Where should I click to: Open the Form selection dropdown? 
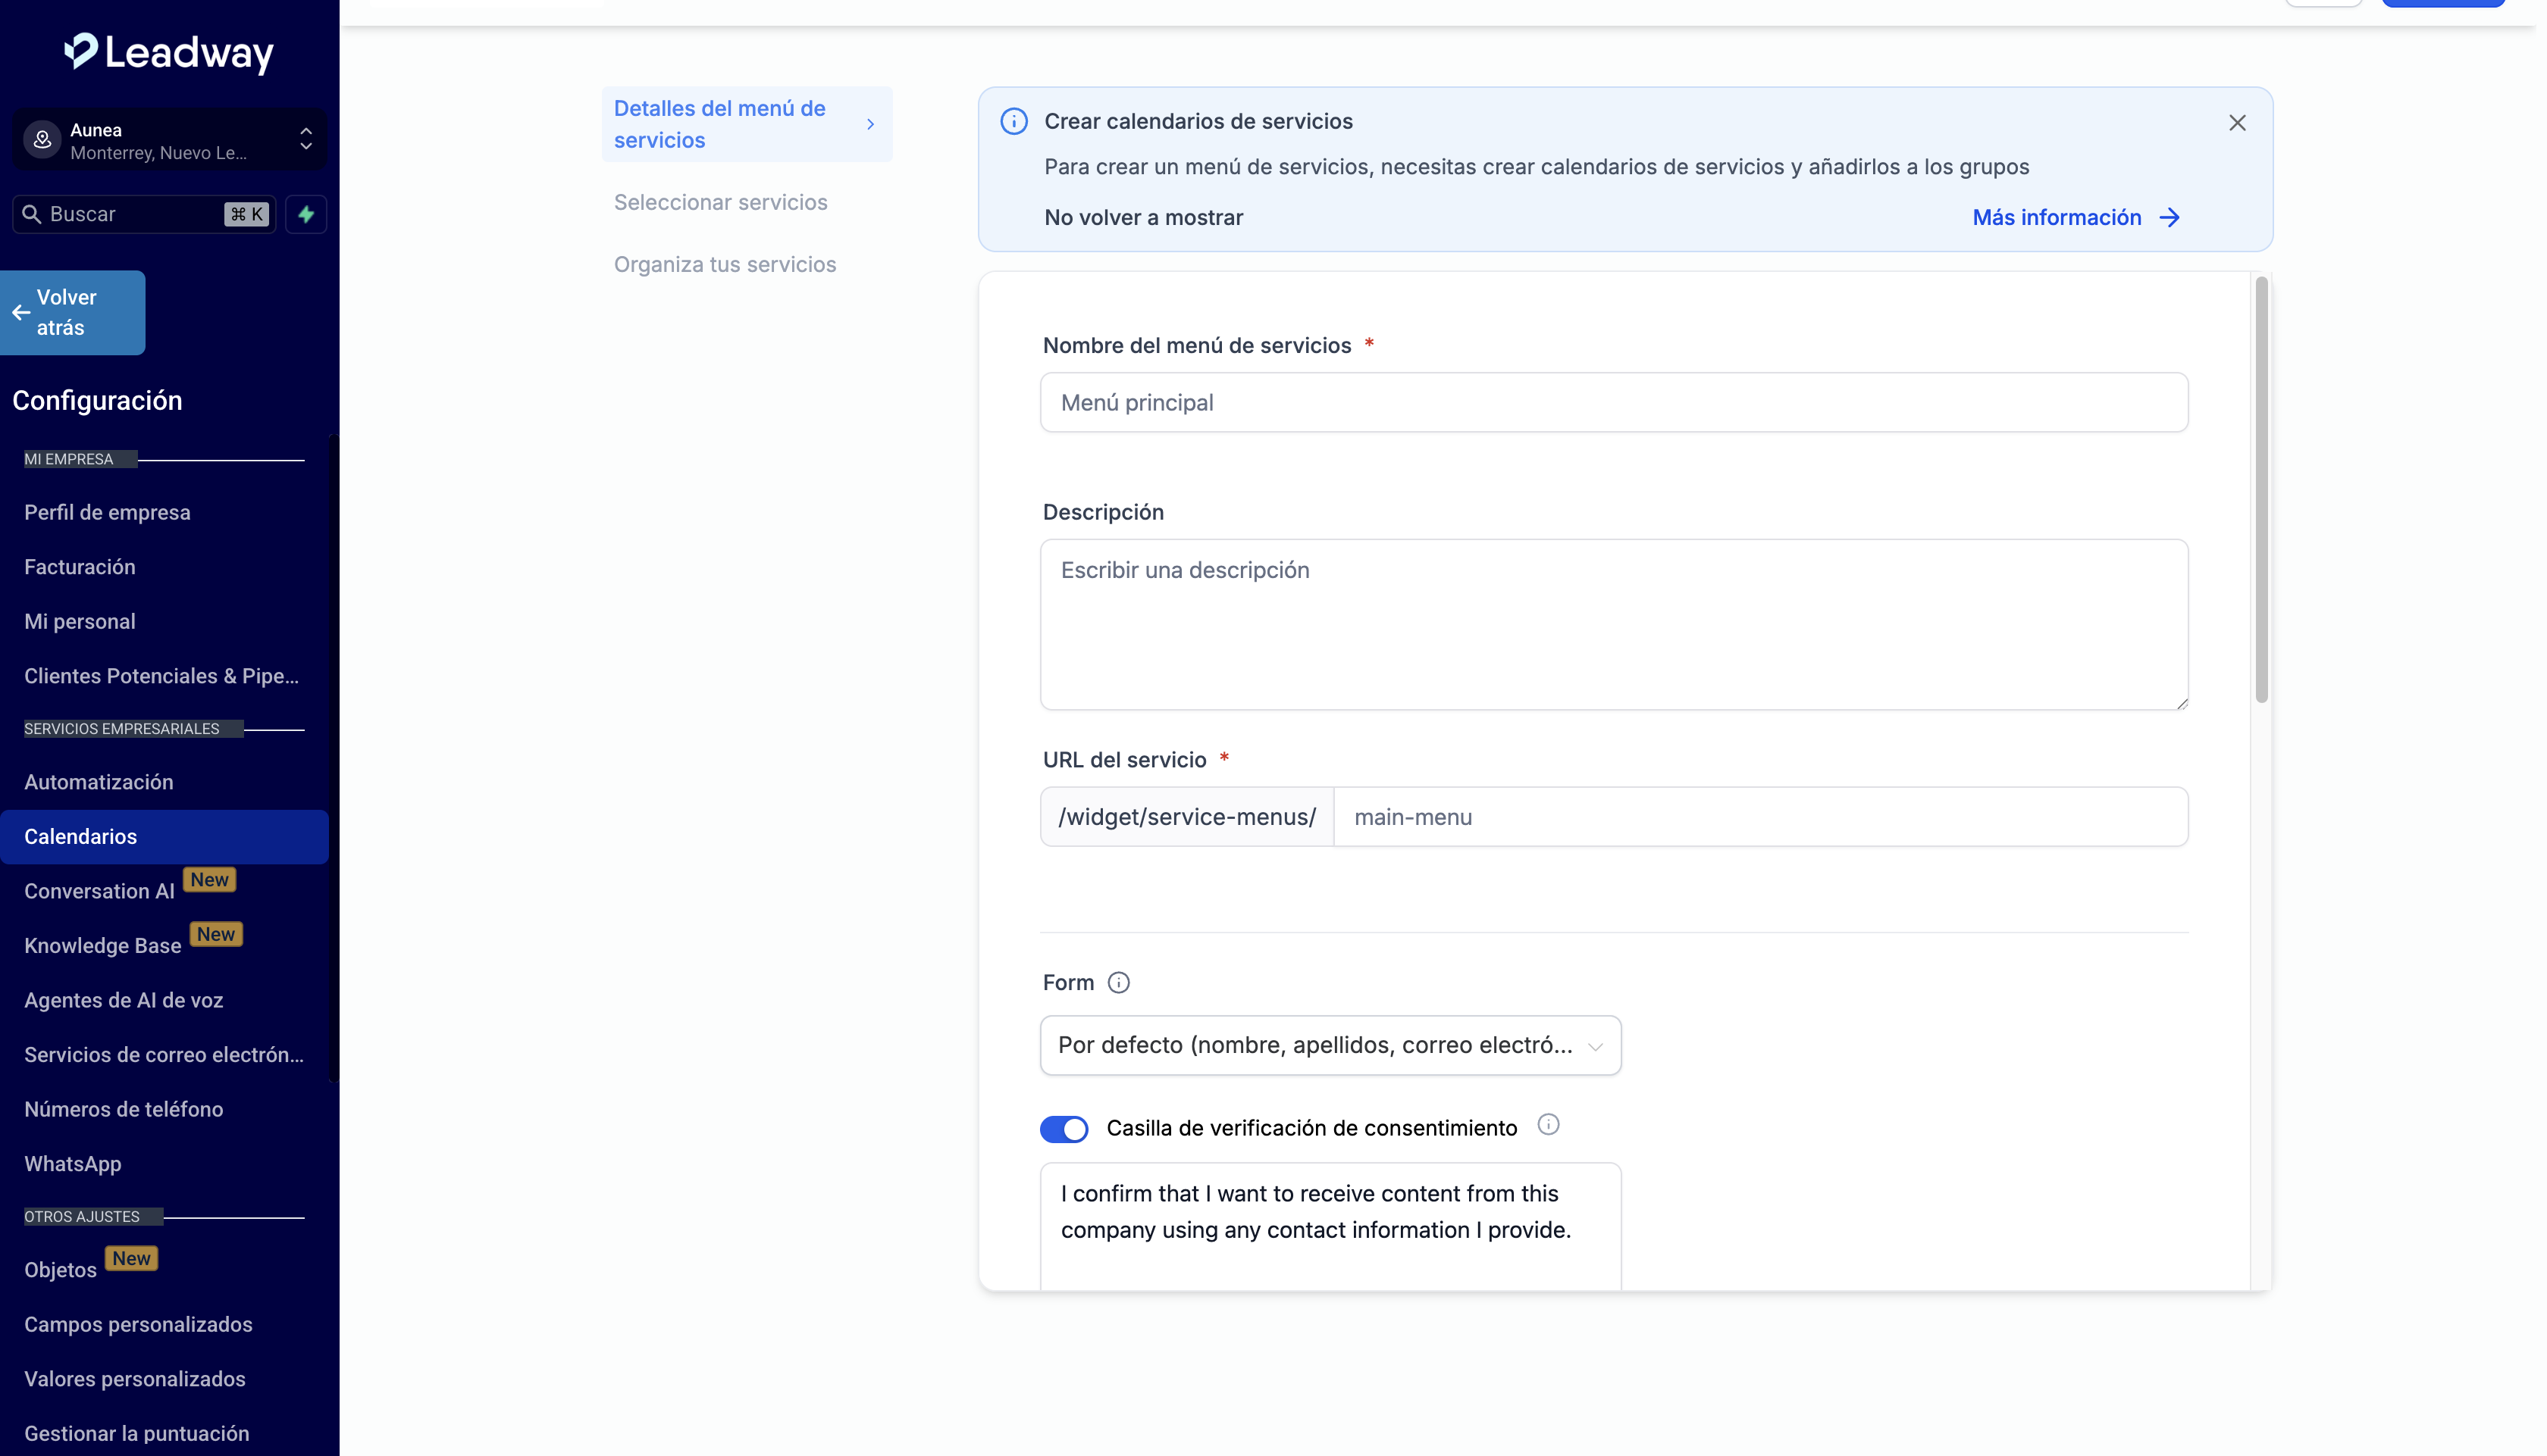pos(1330,1046)
